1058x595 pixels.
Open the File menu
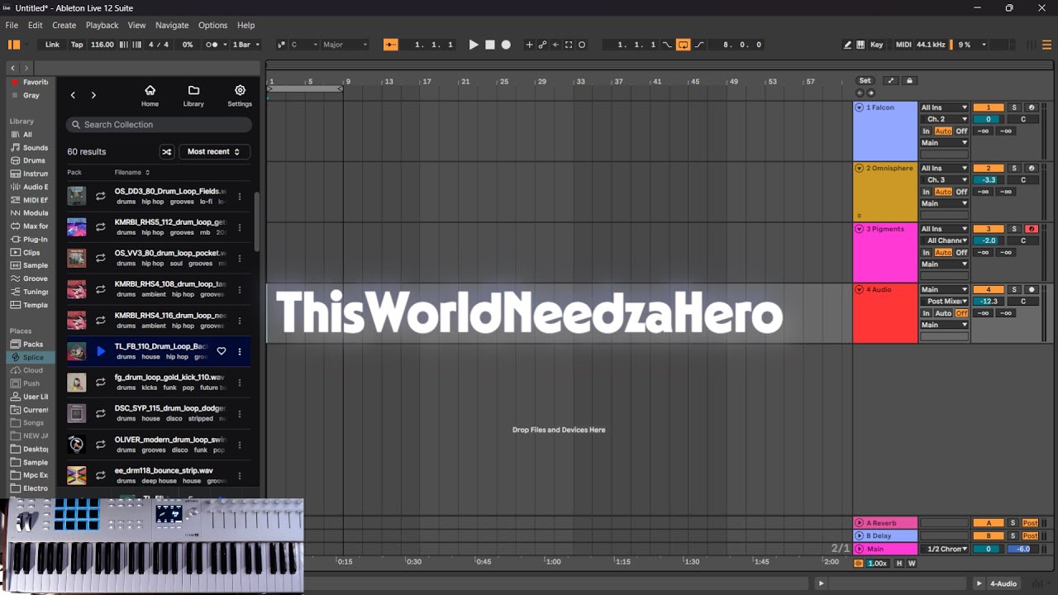click(x=12, y=26)
